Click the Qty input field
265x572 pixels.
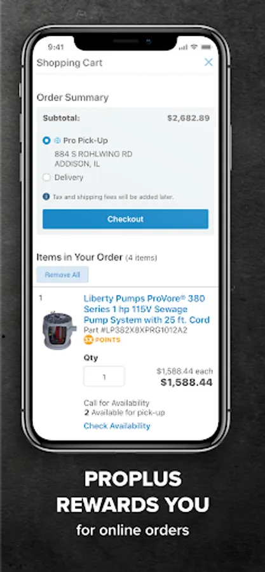104,376
